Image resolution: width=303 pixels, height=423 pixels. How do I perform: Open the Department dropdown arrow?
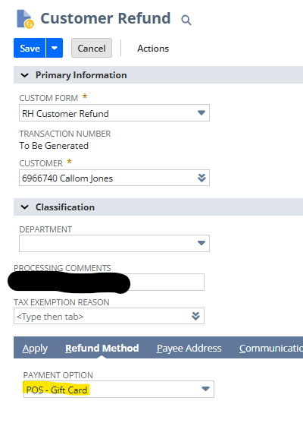[201, 243]
